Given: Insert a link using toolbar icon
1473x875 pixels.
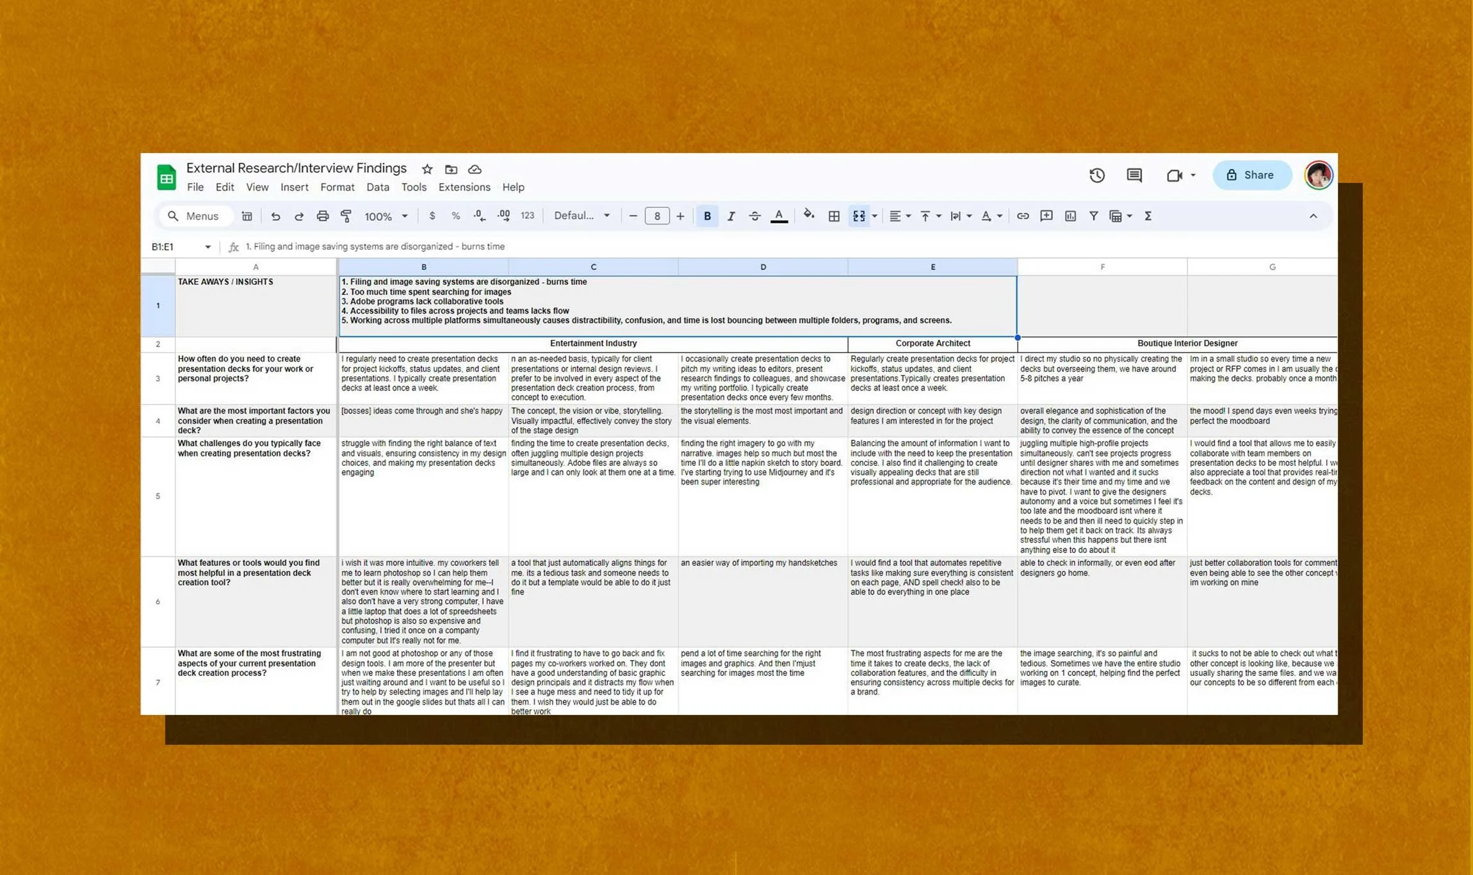Looking at the screenshot, I should tap(1023, 216).
